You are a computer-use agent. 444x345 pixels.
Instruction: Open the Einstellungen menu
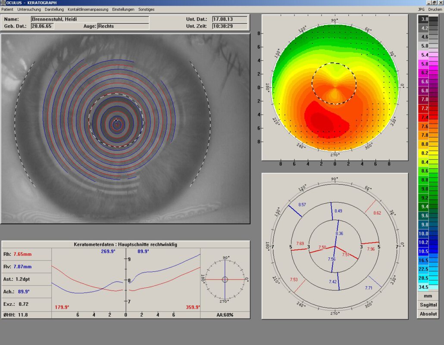[123, 9]
